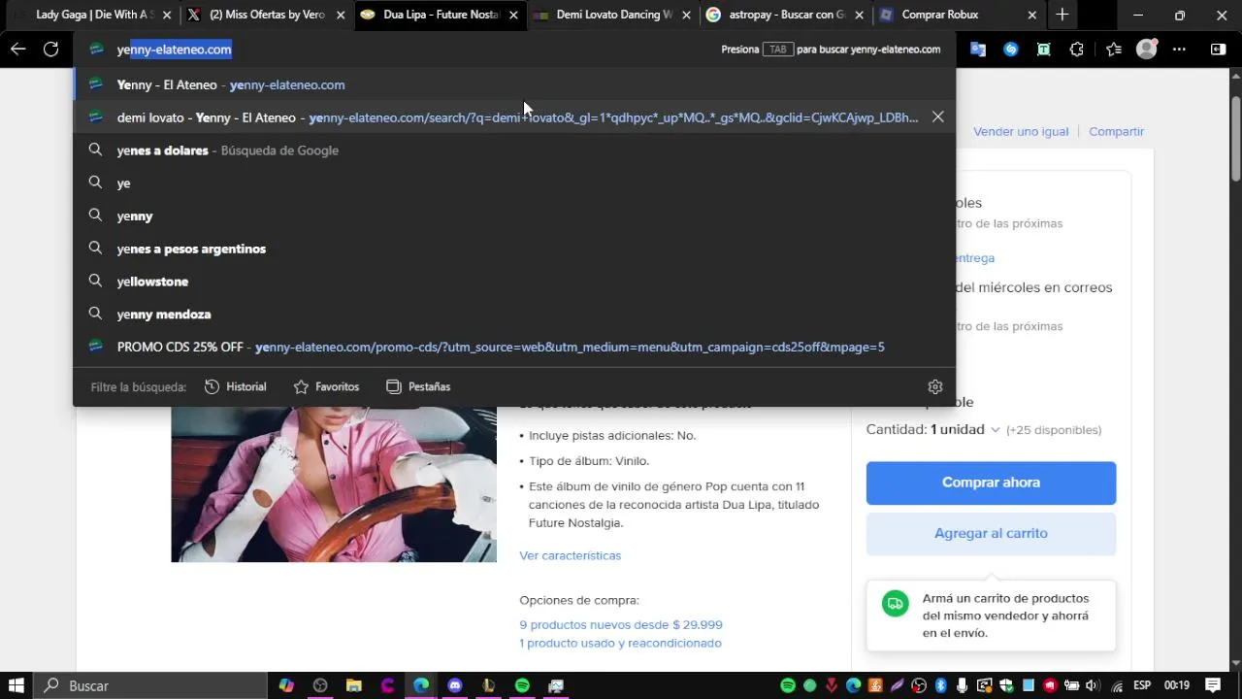Image resolution: width=1242 pixels, height=699 pixels.
Task: Close the Comprar Robux tab
Action: [1031, 15]
